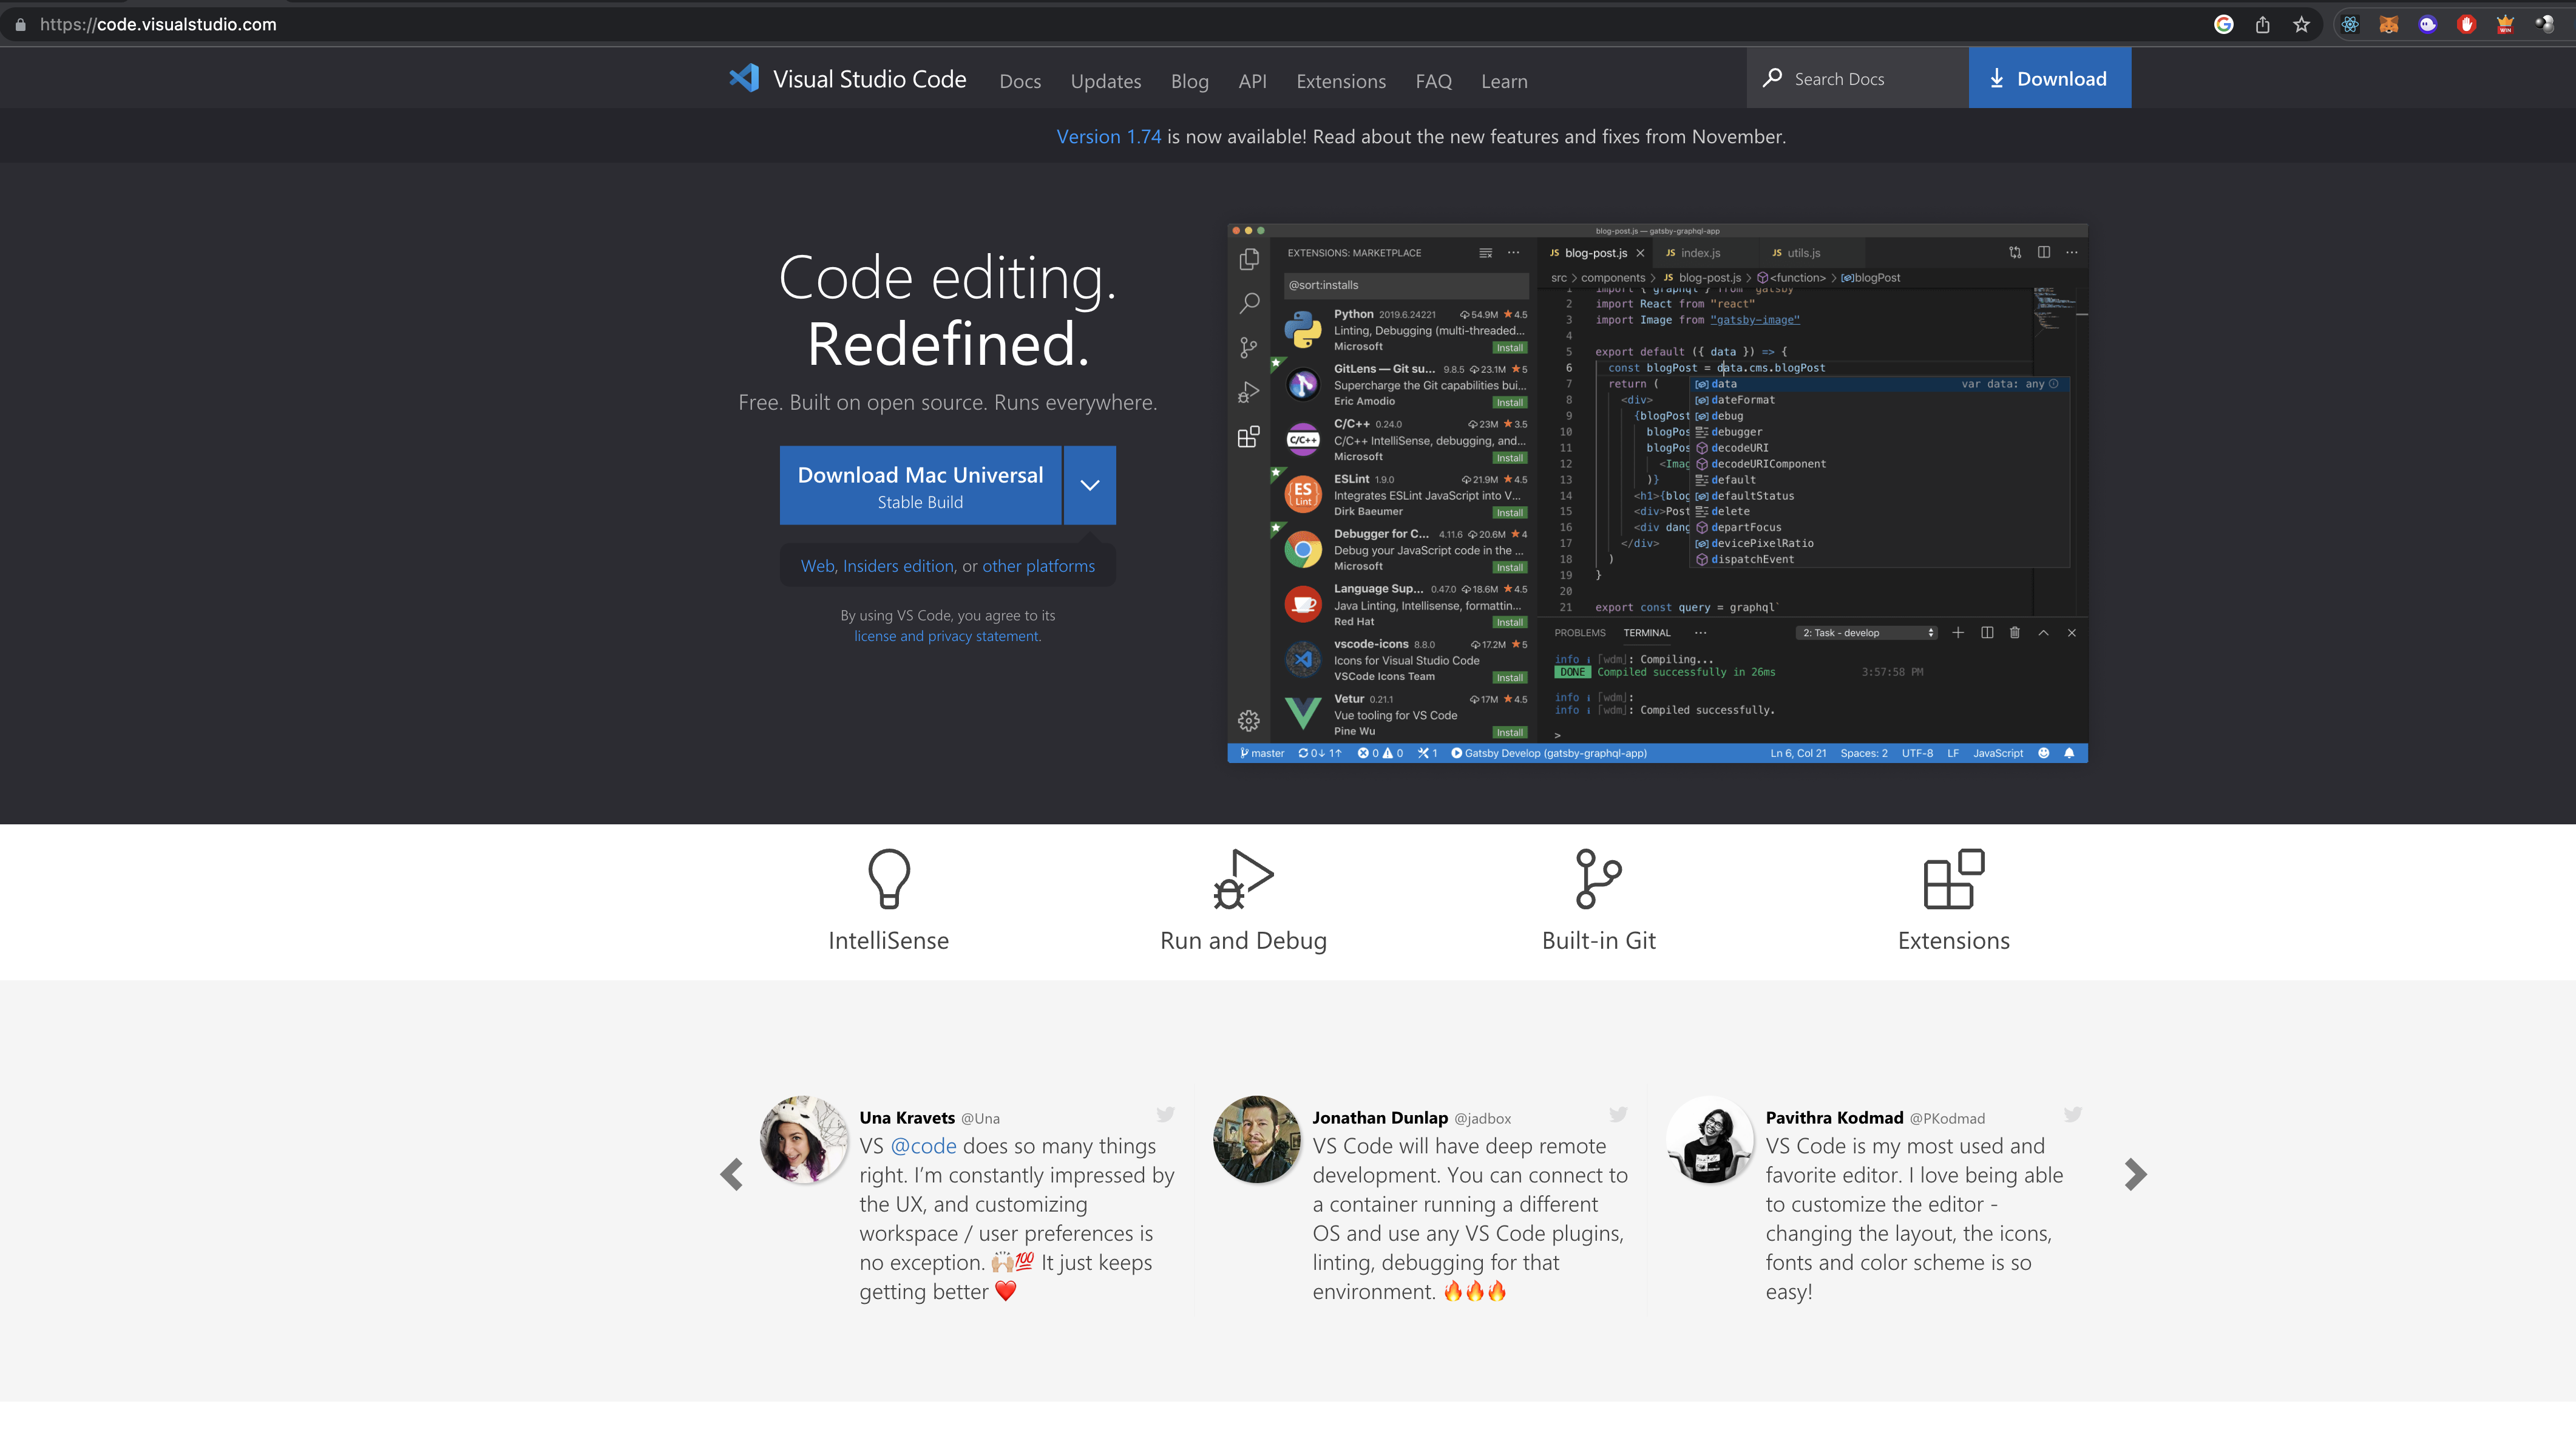Click the Built-in Git branch icon
This screenshot has height=1435, width=2576.
(x=1598, y=878)
